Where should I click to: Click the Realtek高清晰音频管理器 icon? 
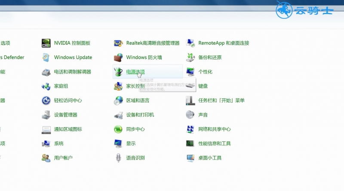118,43
